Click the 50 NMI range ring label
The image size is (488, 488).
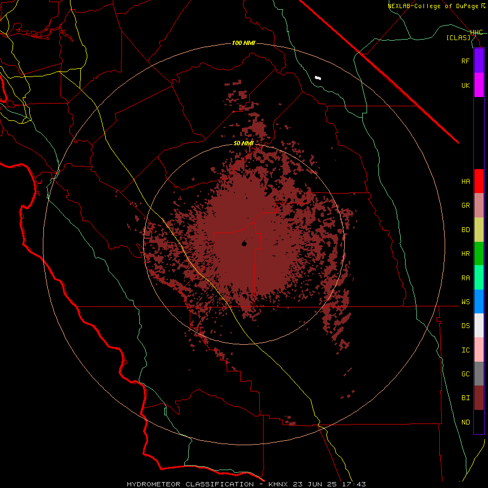pos(243,143)
